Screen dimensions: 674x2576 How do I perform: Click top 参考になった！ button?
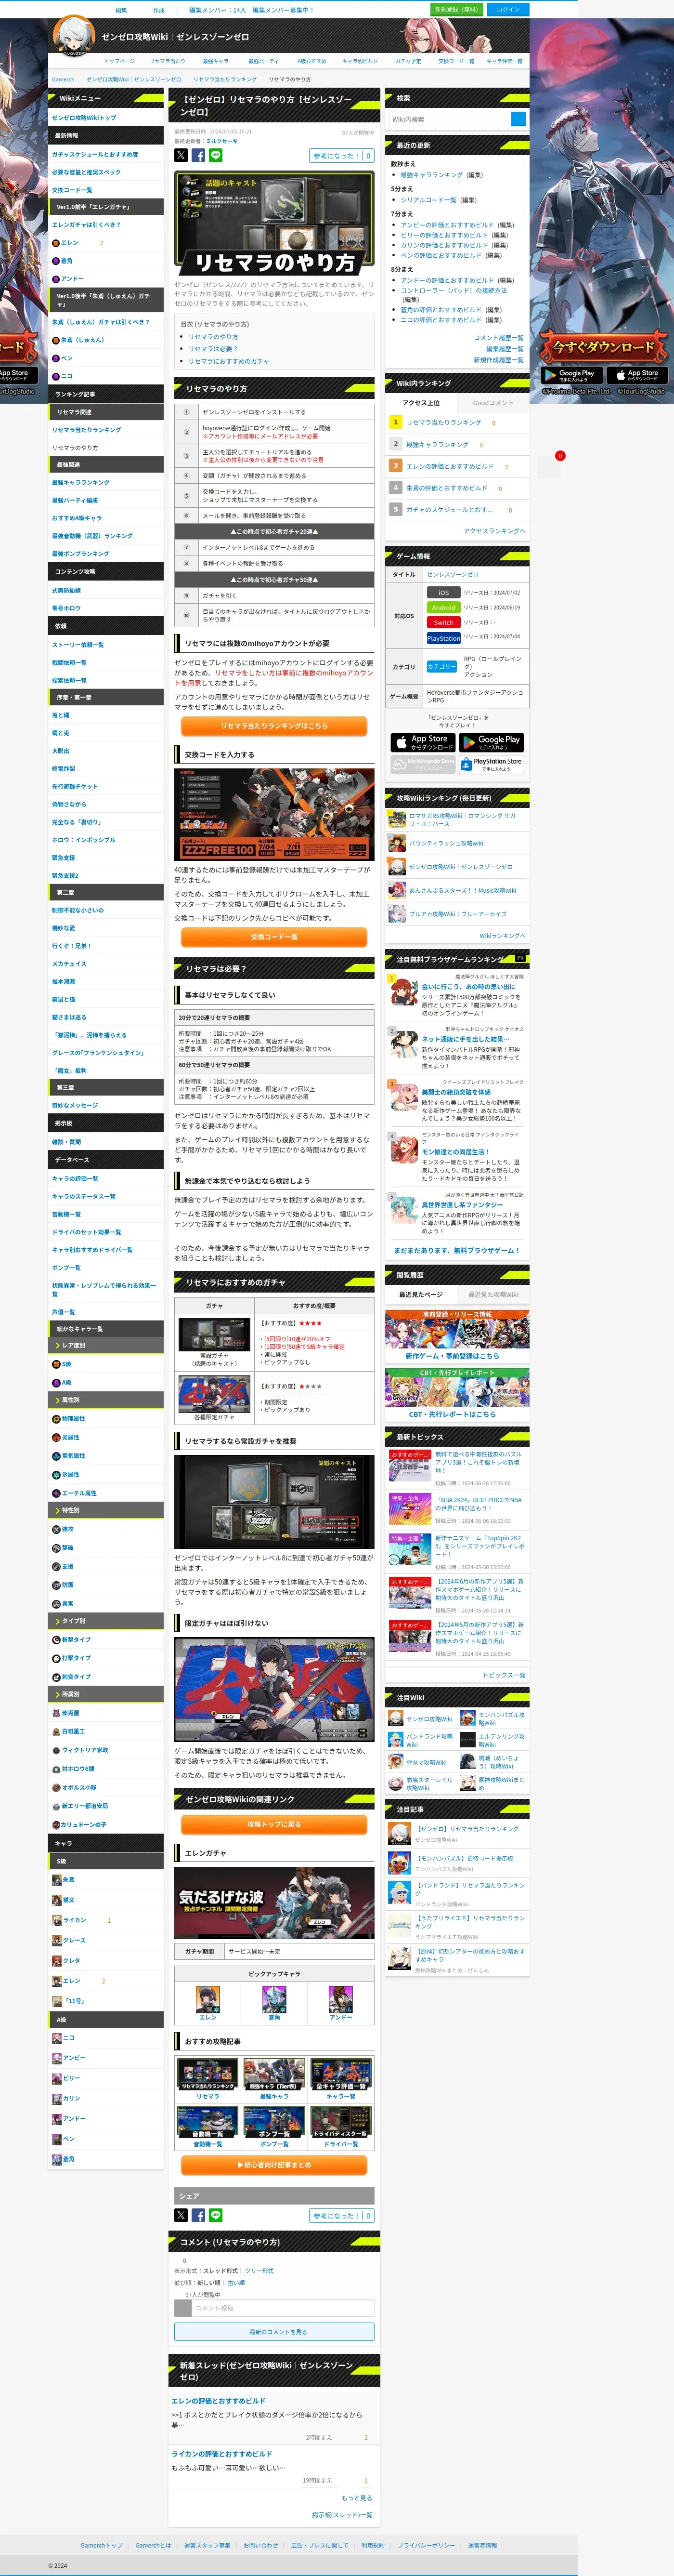click(342, 156)
